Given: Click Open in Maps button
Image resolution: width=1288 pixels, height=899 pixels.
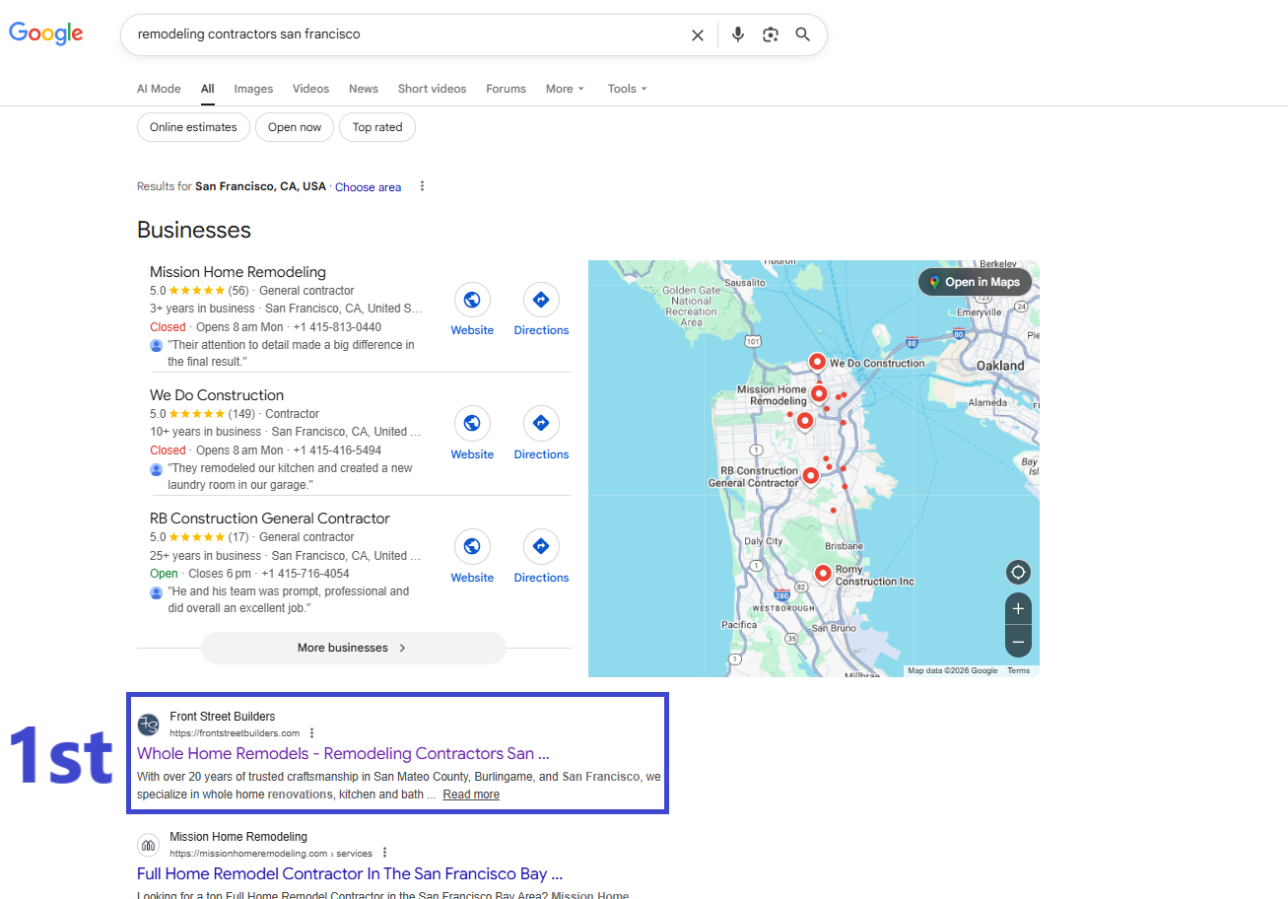Looking at the screenshot, I should pyautogui.click(x=975, y=282).
